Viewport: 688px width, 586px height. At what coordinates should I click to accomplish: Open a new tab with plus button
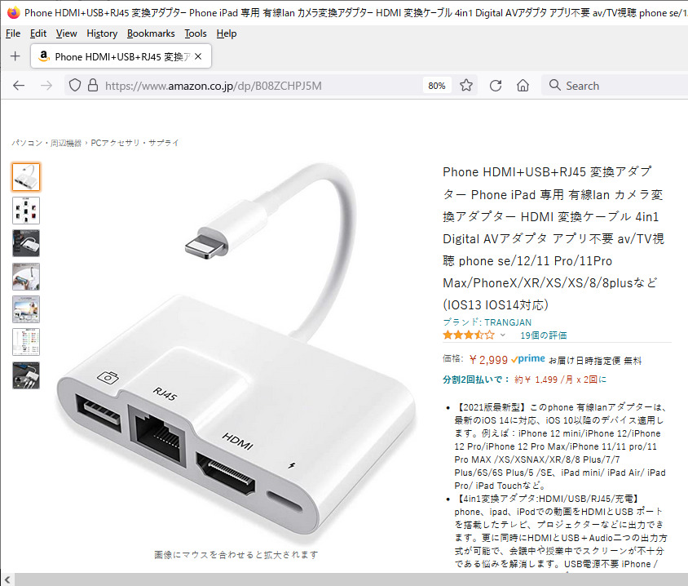(x=15, y=56)
